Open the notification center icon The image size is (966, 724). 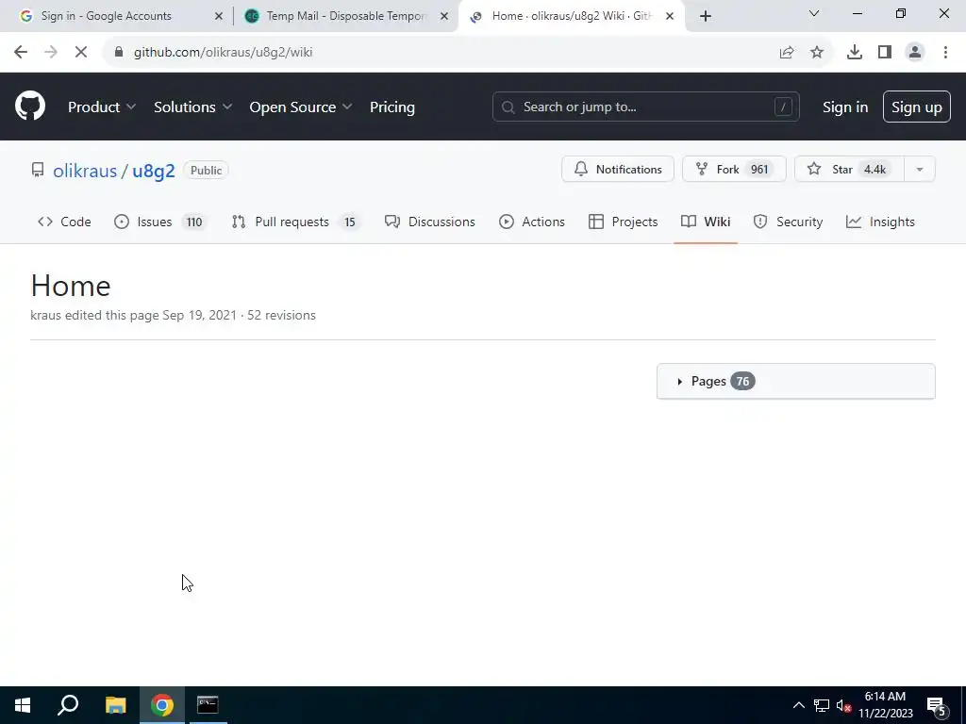pos(936,705)
